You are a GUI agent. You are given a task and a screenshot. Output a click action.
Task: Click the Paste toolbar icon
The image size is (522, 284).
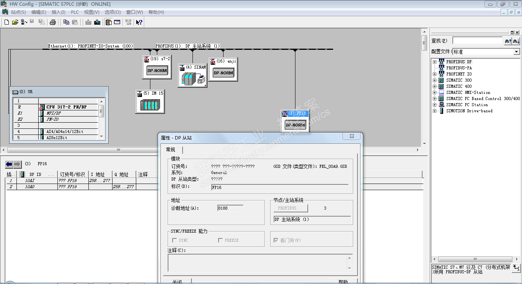point(75,22)
